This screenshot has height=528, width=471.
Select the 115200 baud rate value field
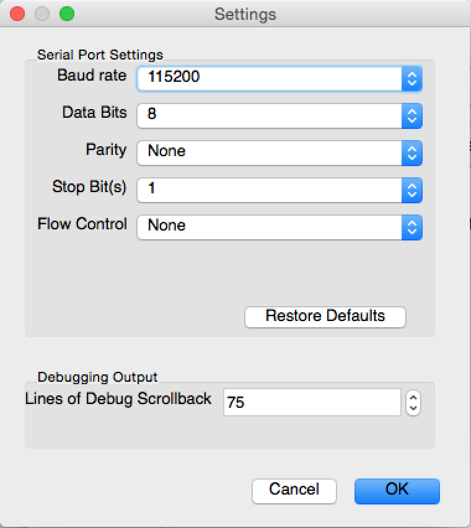point(248,78)
